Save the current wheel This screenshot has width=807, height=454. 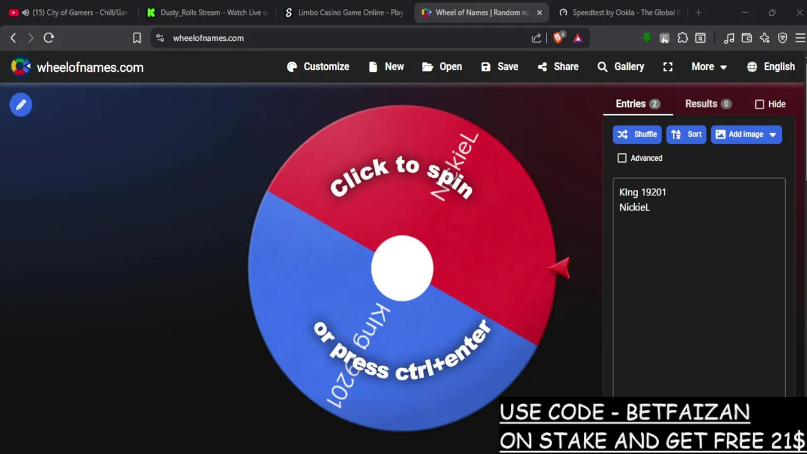[499, 67]
